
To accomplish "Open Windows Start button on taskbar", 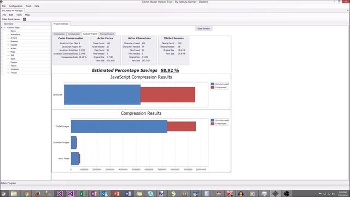I will pos(4,194).
